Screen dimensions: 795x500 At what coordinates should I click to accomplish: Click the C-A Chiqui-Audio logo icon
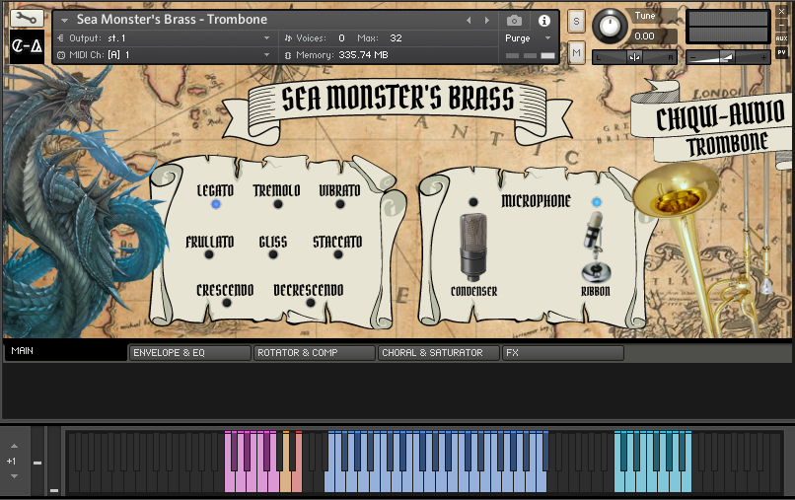click(27, 46)
